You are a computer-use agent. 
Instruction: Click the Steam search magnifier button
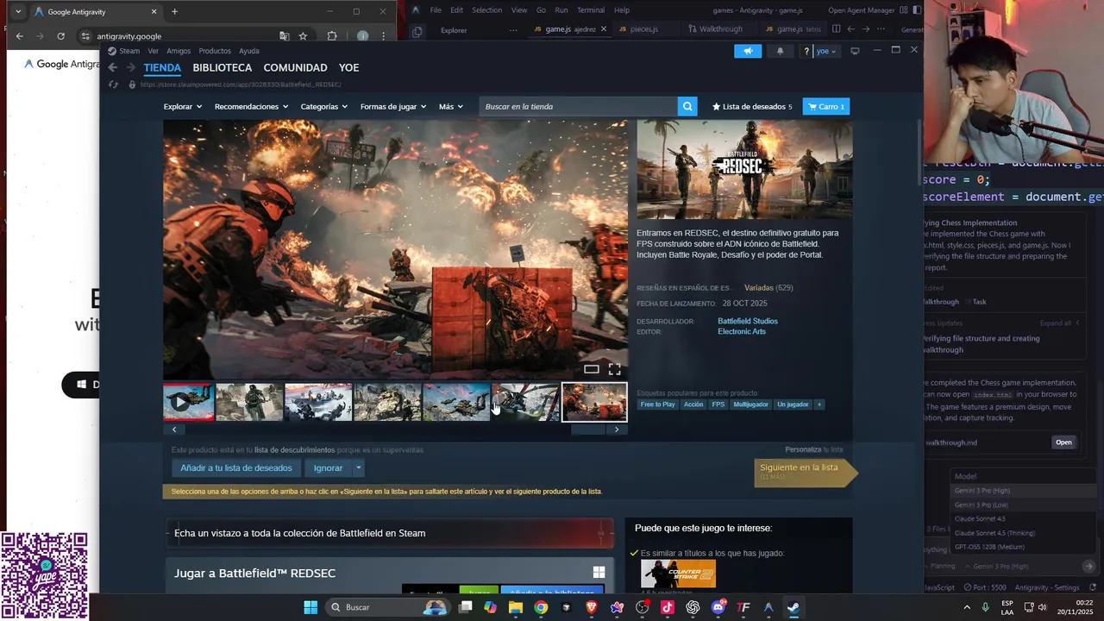pos(687,106)
